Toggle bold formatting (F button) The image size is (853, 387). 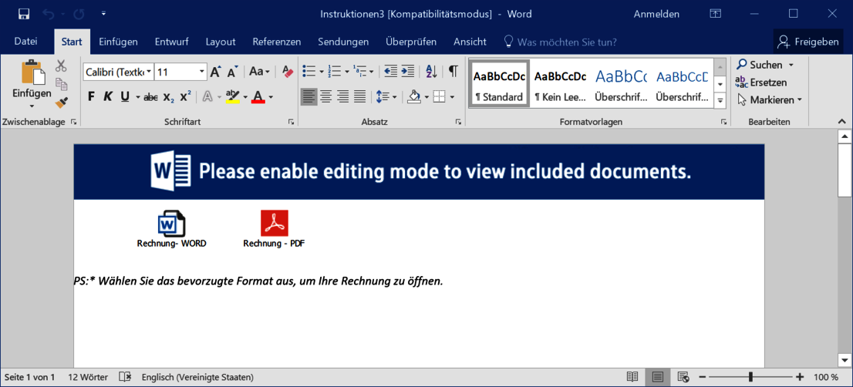click(91, 97)
